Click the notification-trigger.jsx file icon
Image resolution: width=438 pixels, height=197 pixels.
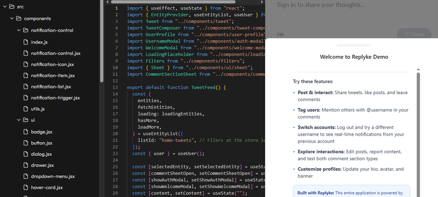pyautogui.click(x=26, y=98)
